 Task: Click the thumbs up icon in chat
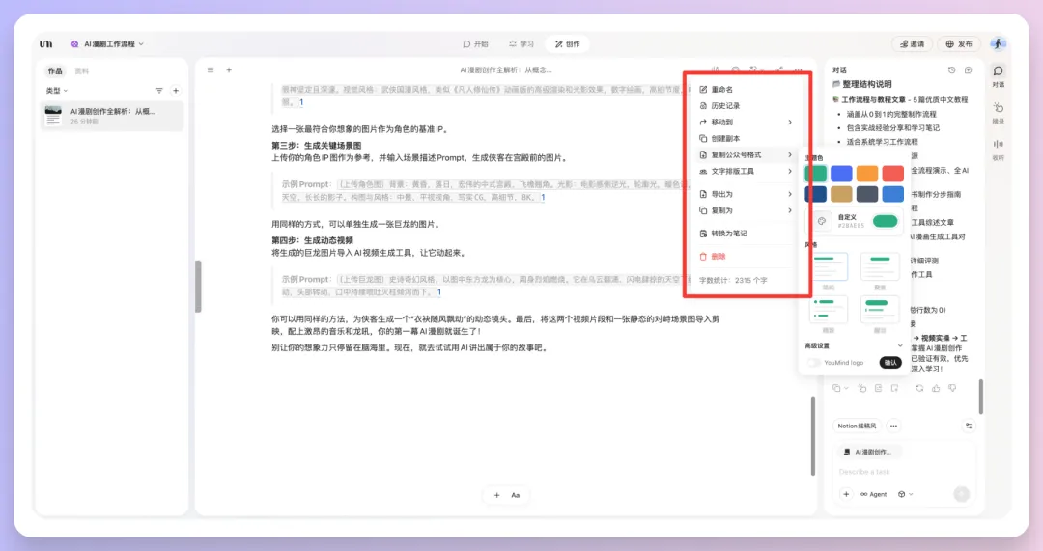(934, 388)
